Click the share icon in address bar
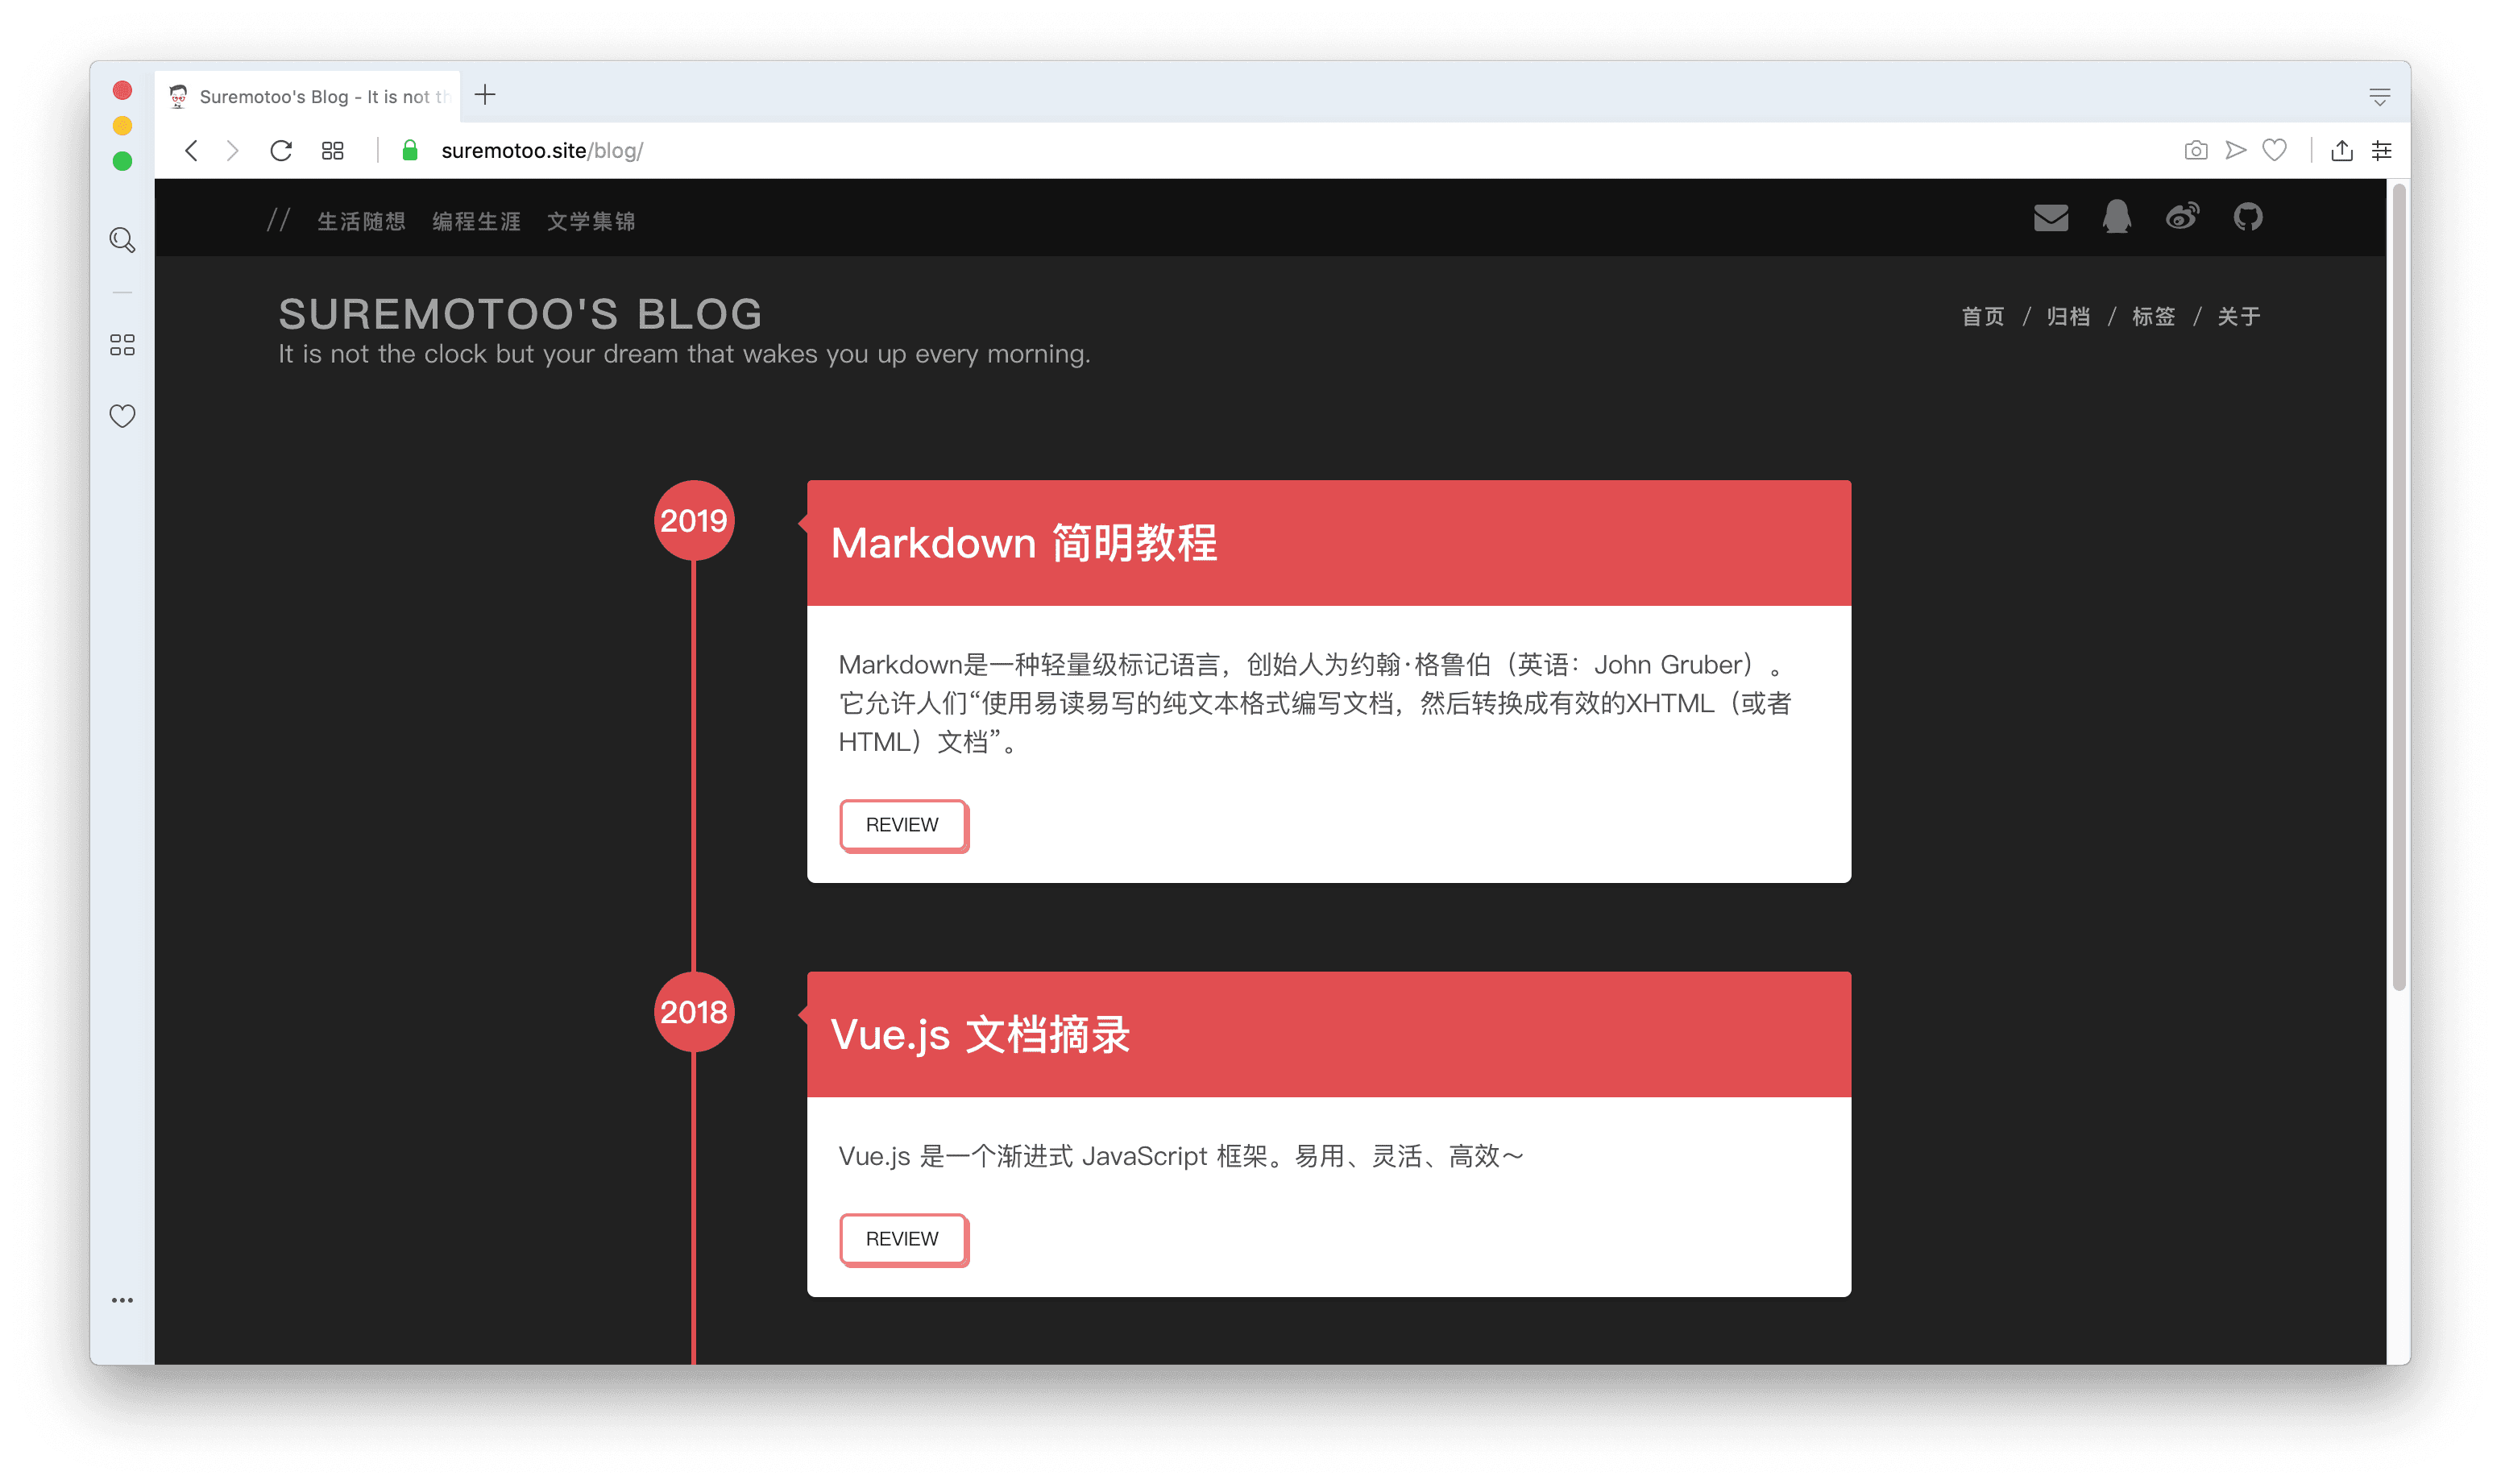The height and width of the screenshot is (1484, 2501). click(2341, 151)
